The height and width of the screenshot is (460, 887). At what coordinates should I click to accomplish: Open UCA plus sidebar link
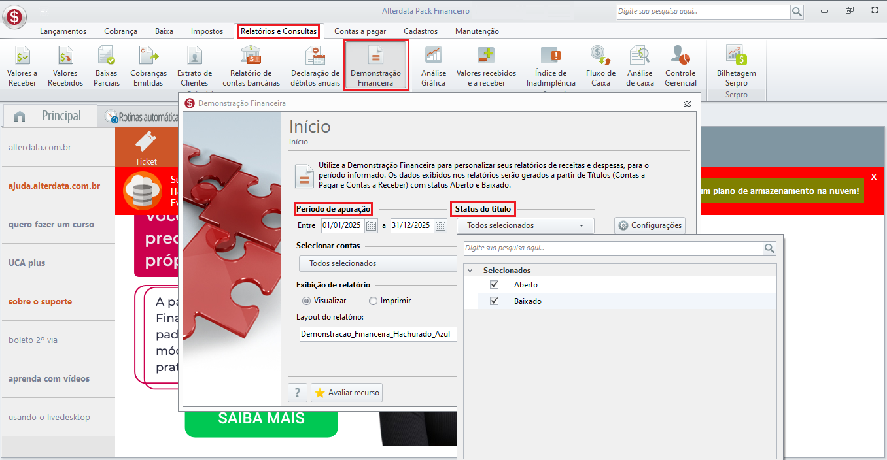pyautogui.click(x=58, y=263)
